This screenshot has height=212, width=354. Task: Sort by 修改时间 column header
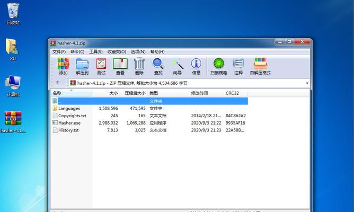pos(206,93)
